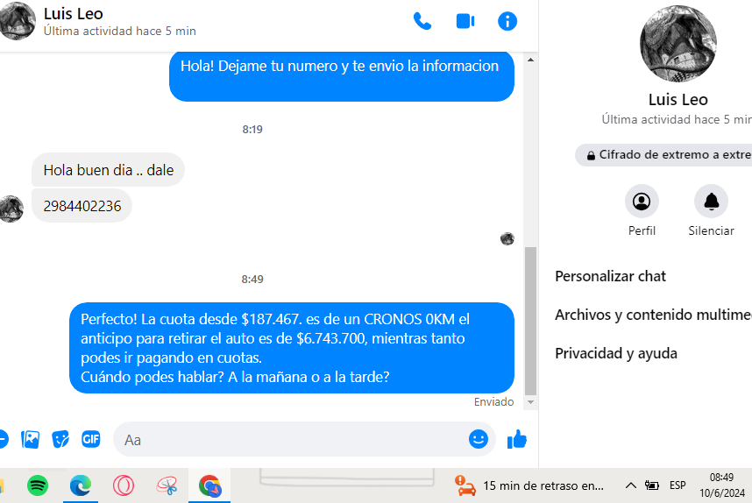This screenshot has width=752, height=503.
Task: Open Microsoft Edge from the taskbar
Action: point(81,485)
